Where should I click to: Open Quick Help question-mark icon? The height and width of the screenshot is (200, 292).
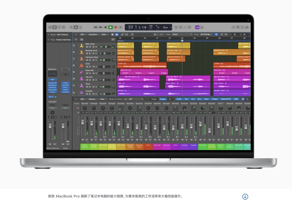click(59, 27)
